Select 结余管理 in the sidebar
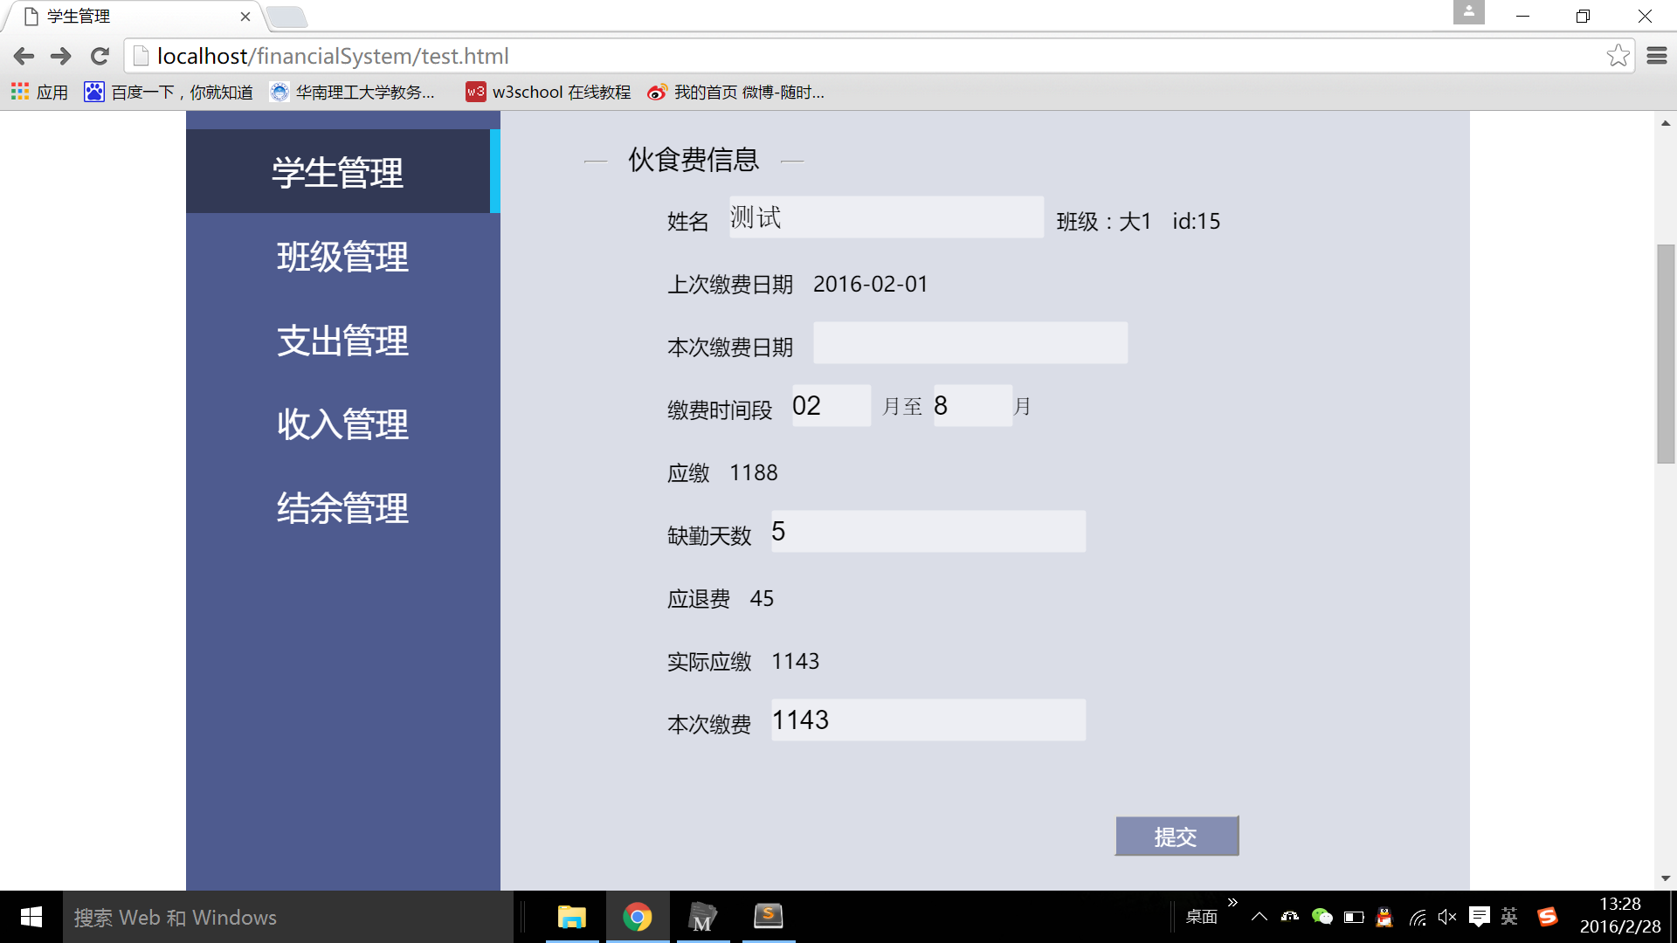This screenshot has width=1677, height=943. [342, 508]
